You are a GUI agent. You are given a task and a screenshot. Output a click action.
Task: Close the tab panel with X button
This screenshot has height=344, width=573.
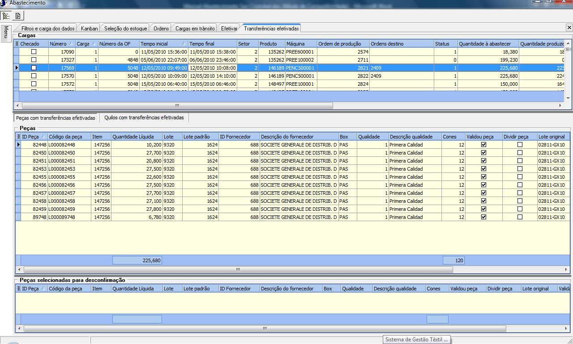tap(569, 28)
